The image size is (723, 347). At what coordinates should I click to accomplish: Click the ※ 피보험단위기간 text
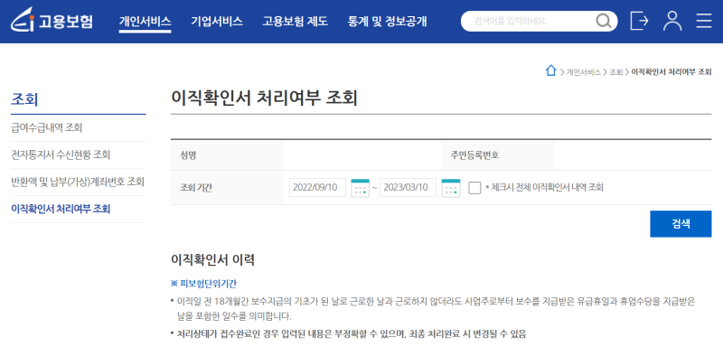click(204, 283)
